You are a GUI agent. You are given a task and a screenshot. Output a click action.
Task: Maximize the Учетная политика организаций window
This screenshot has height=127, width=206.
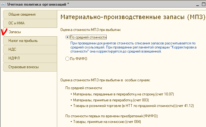(x=203, y=4)
